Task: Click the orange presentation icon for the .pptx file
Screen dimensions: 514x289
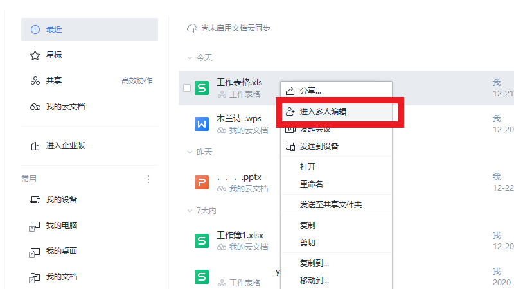Action: click(202, 182)
